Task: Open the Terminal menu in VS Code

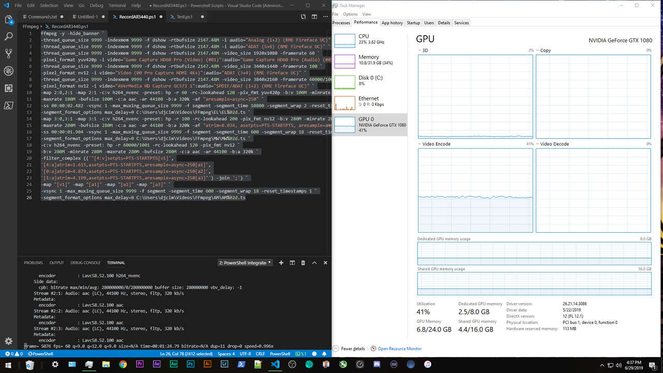Action: click(x=117, y=5)
